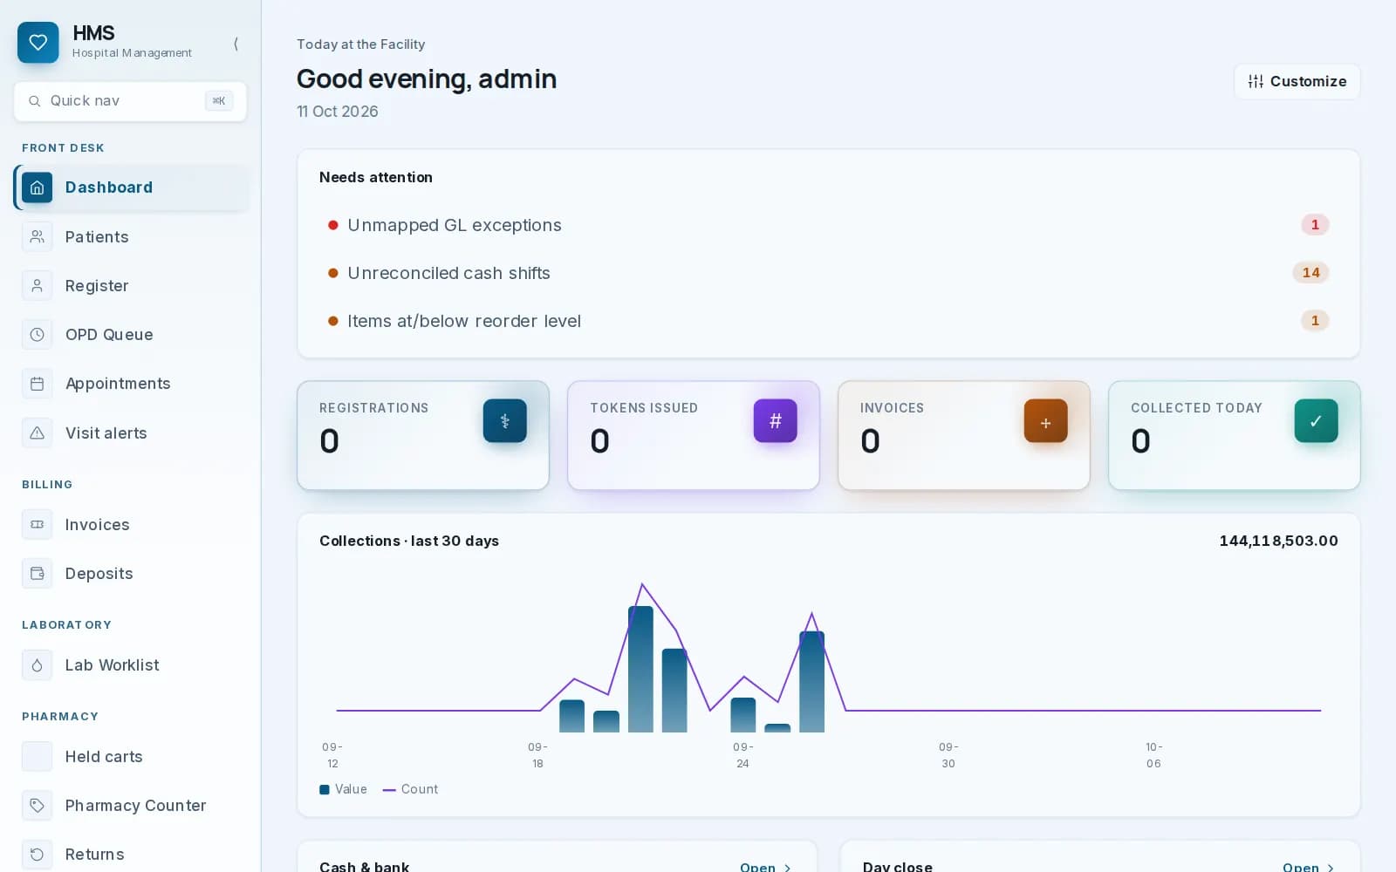The height and width of the screenshot is (872, 1396).
Task: Click the Collected Today checkmark icon
Action: tap(1316, 420)
